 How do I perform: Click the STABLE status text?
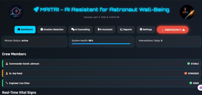tap(195, 64)
